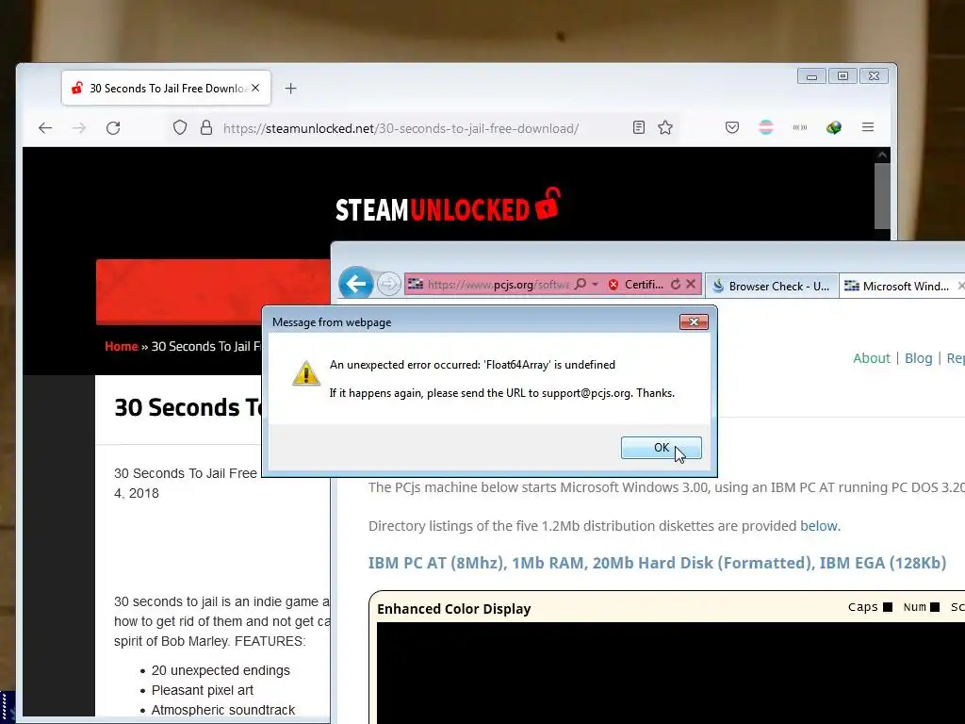Screen dimensions: 965x724
Task: Click 'Atmospheric soundtrack' list item
Action: (223, 710)
